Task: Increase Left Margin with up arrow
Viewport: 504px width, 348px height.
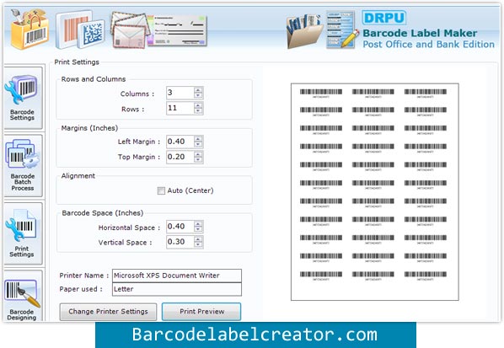Action: (198, 139)
